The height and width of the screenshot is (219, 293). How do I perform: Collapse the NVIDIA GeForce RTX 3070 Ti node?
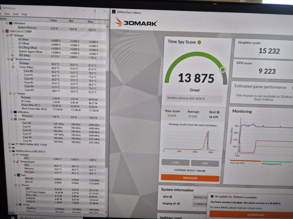pyautogui.click(x=9, y=151)
